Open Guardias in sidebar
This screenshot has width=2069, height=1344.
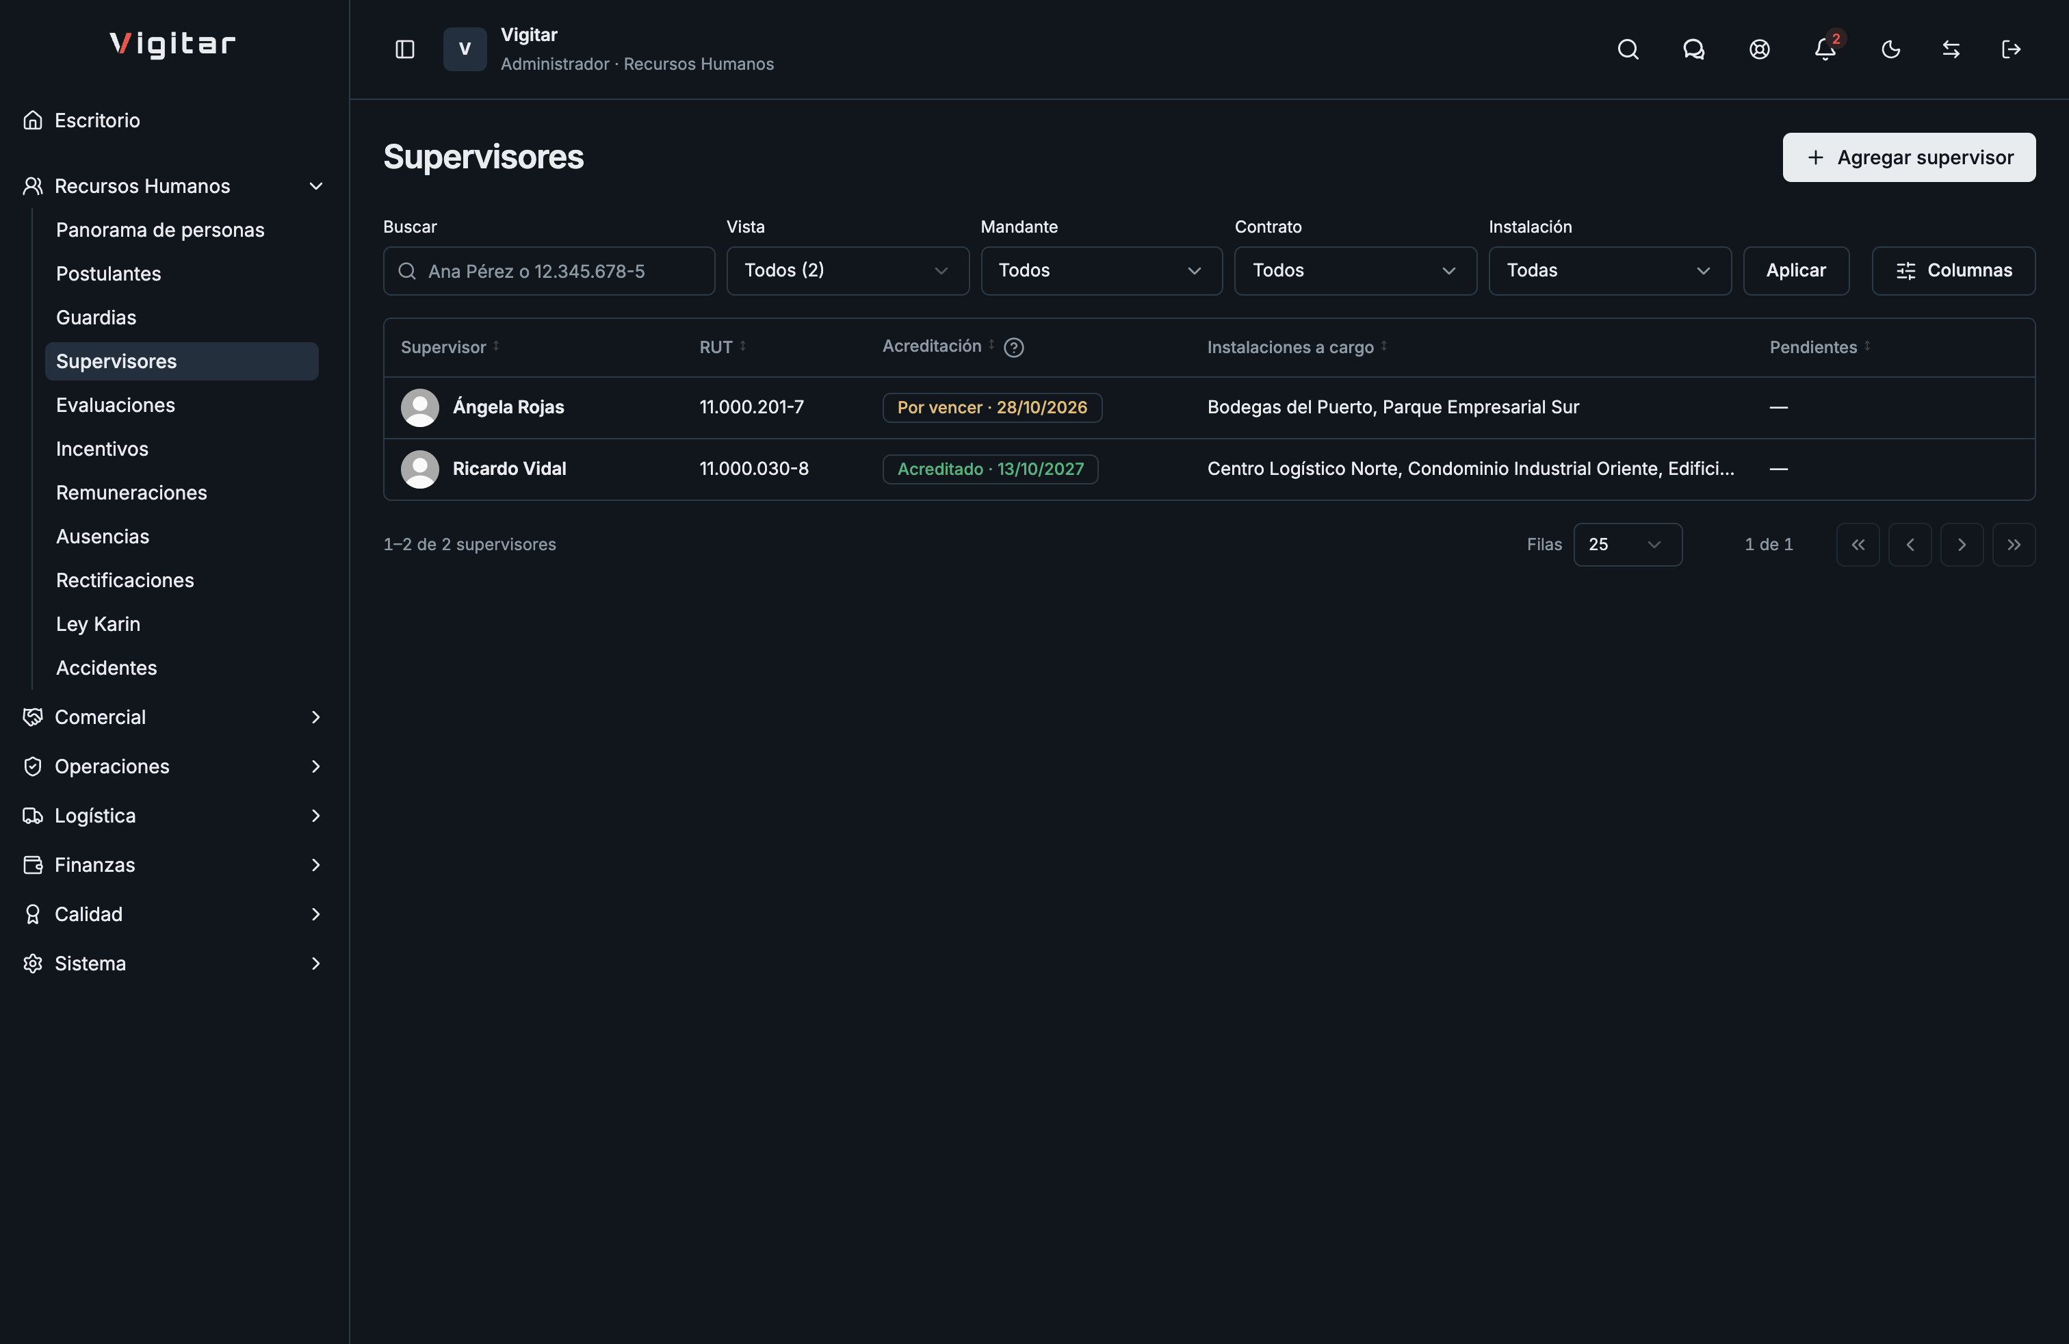tap(182, 318)
